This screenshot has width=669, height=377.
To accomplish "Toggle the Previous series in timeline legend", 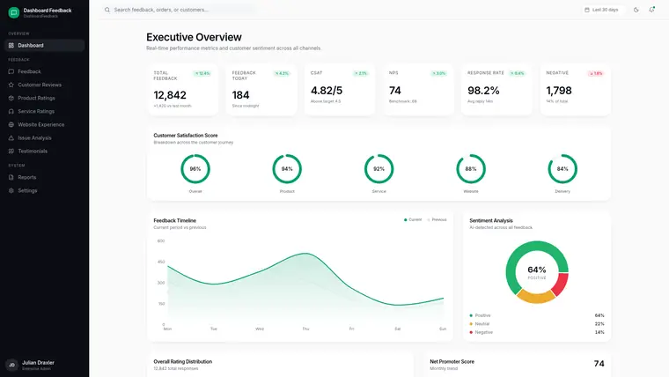I will (x=437, y=220).
